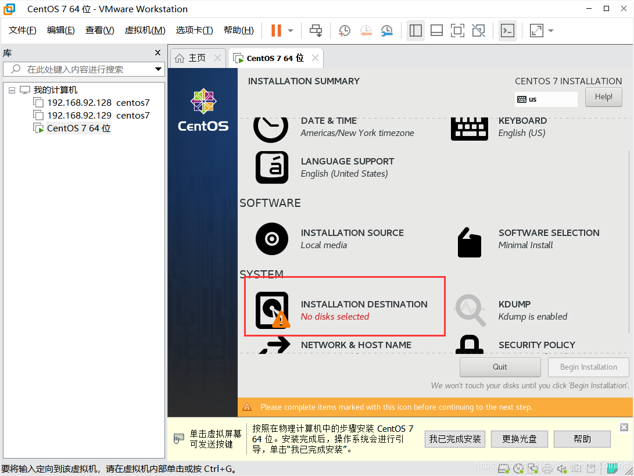Click 'No disks selected' warning text

point(335,317)
